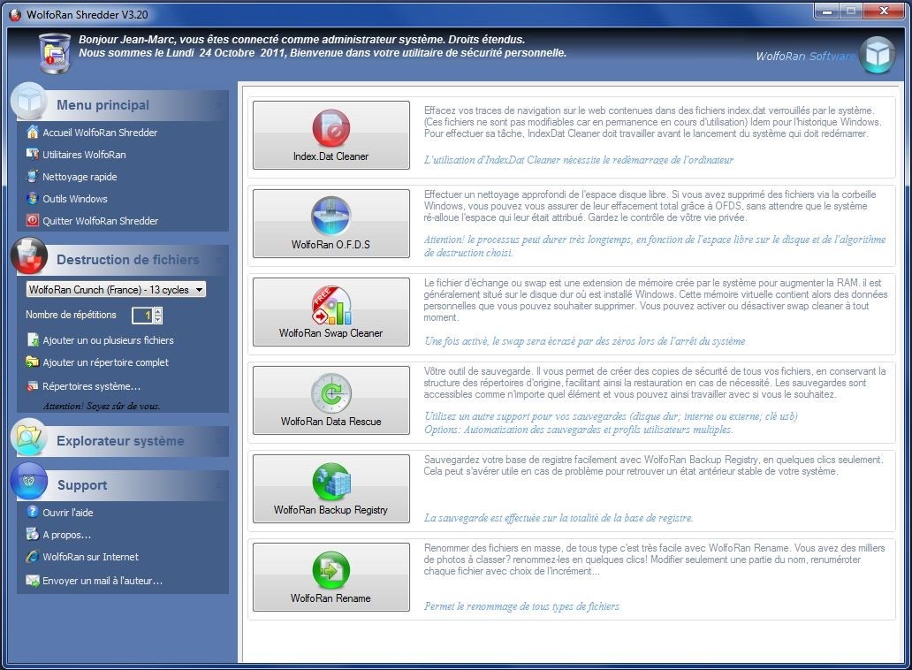The width and height of the screenshot is (912, 670).
Task: Expand the Explorateur système panel
Action: [x=217, y=441]
